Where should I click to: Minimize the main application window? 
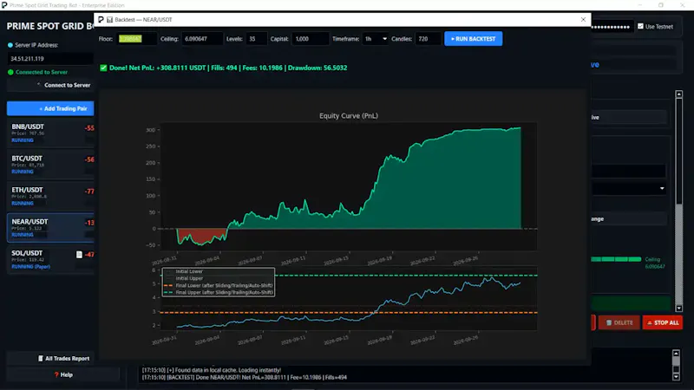(x=640, y=5)
